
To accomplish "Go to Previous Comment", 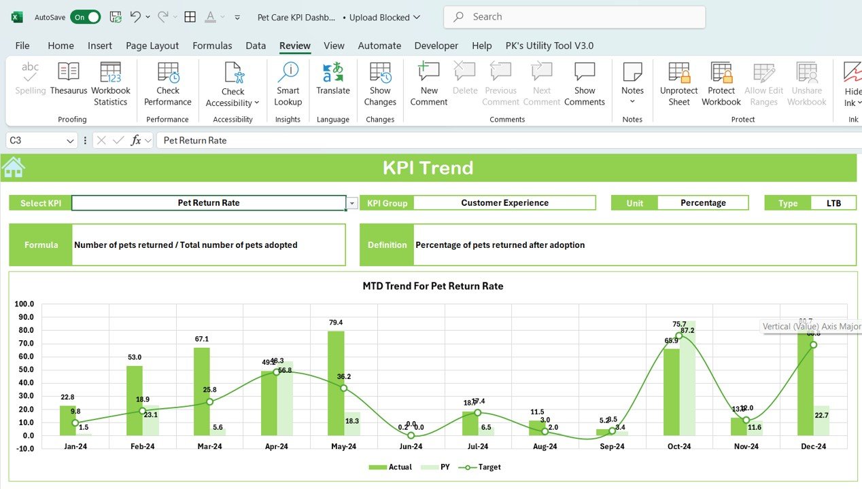I will click(x=501, y=84).
